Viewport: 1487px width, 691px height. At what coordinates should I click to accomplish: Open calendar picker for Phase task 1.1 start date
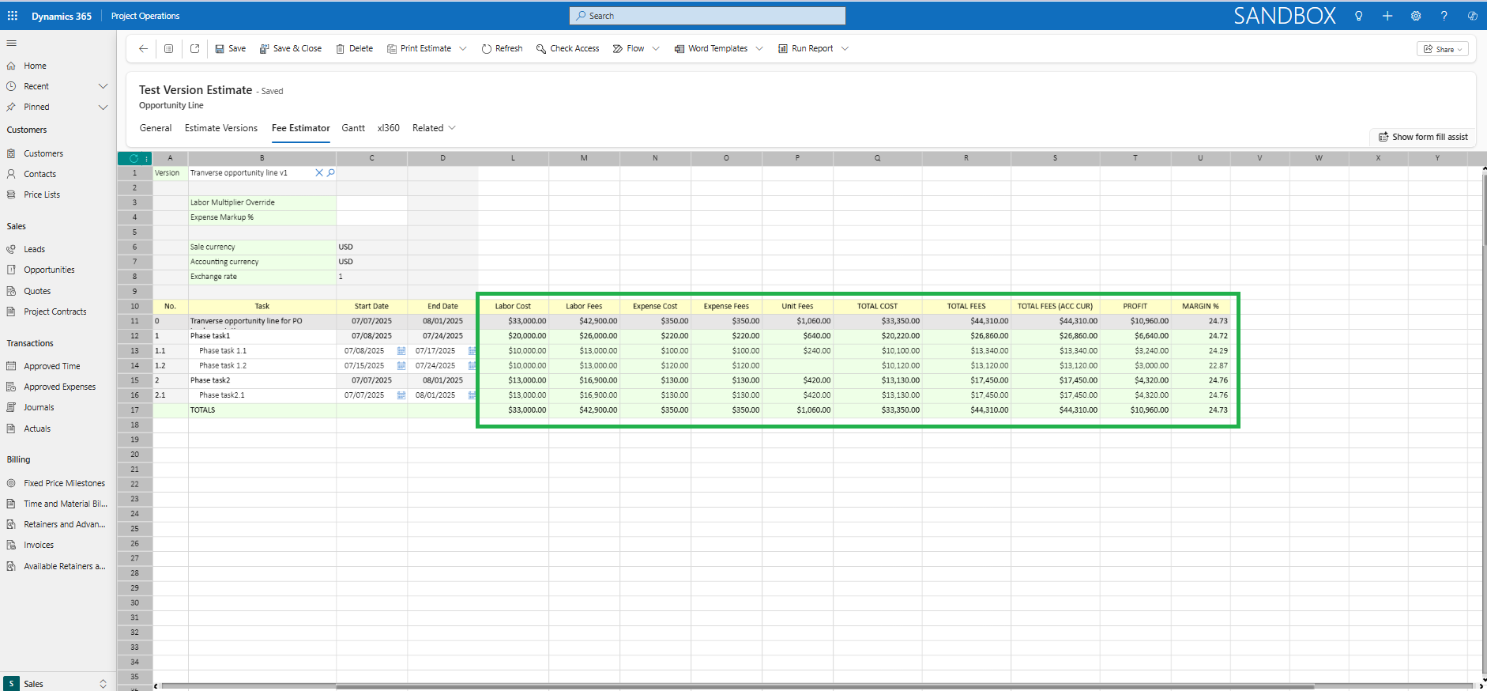click(x=401, y=351)
